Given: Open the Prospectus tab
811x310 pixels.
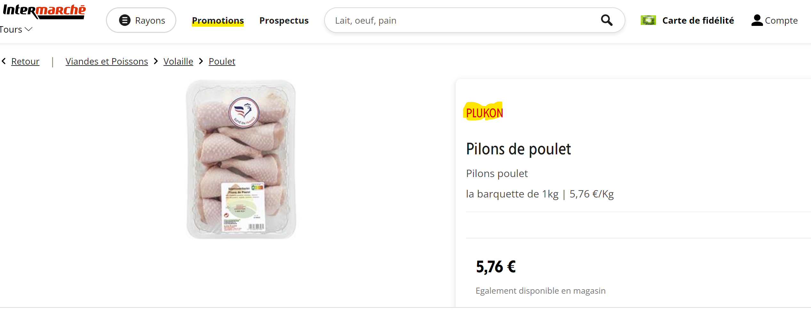Looking at the screenshot, I should point(284,20).
